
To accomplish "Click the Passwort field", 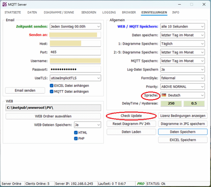I will pyautogui.click(x=75, y=69).
